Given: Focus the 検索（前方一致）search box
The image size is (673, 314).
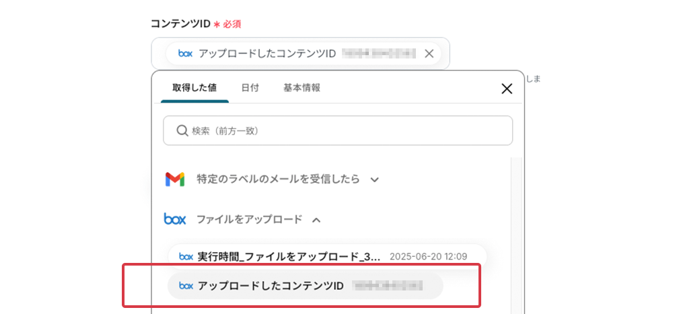Looking at the screenshot, I should pos(338,130).
